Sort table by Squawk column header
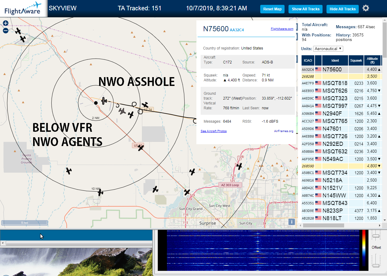This screenshot has width=387, height=276. pos(356,60)
